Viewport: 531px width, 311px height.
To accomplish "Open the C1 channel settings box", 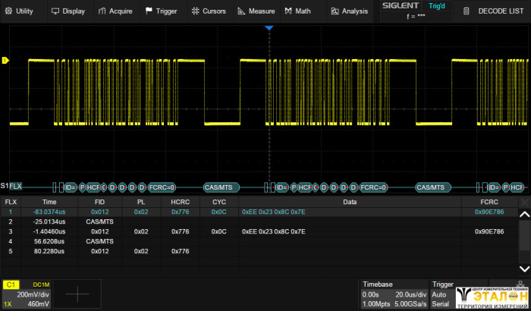I will coord(25,294).
